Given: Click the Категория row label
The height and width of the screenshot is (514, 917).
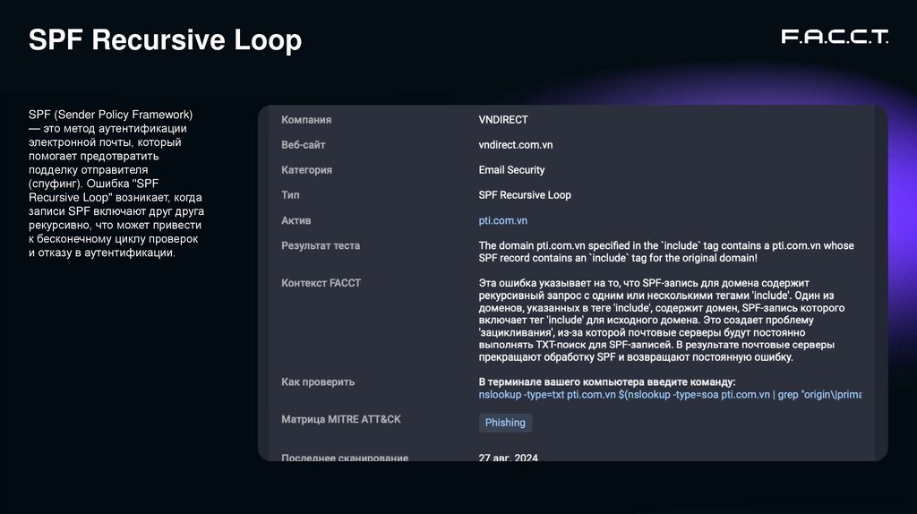Looking at the screenshot, I should [x=306, y=170].
